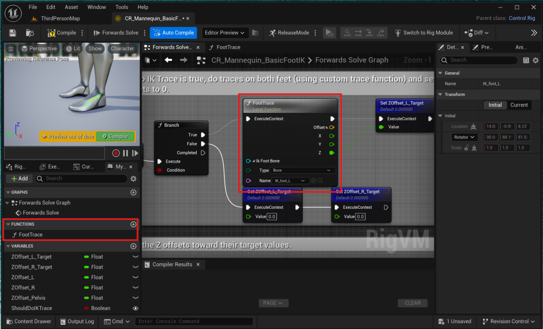The width and height of the screenshot is (543, 329).
Task: Add a new variable with plus icon
Action: pos(133,246)
